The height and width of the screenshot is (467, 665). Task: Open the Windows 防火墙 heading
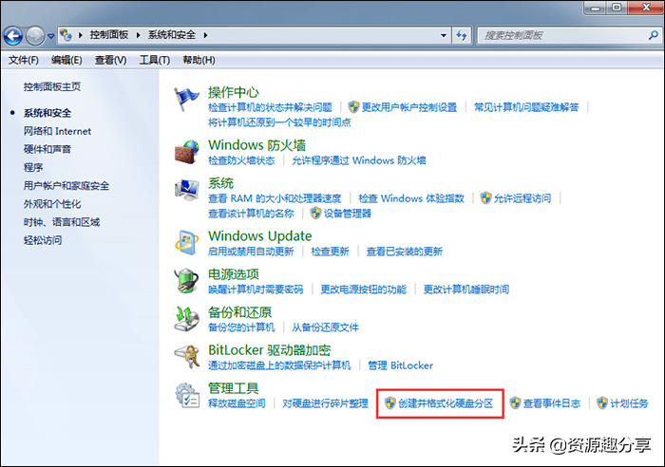pos(257,145)
